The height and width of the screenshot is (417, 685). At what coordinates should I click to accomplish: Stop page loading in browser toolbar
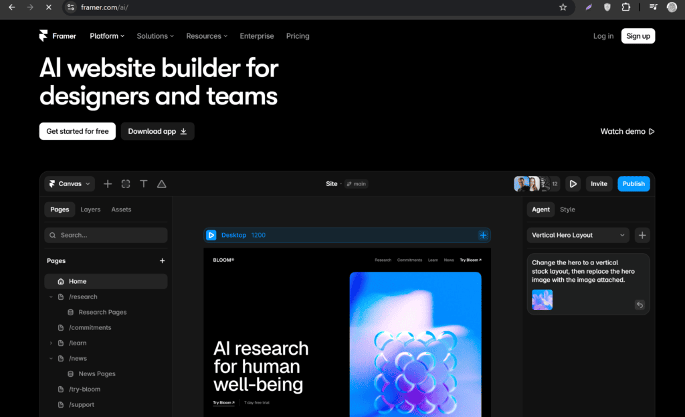point(48,7)
